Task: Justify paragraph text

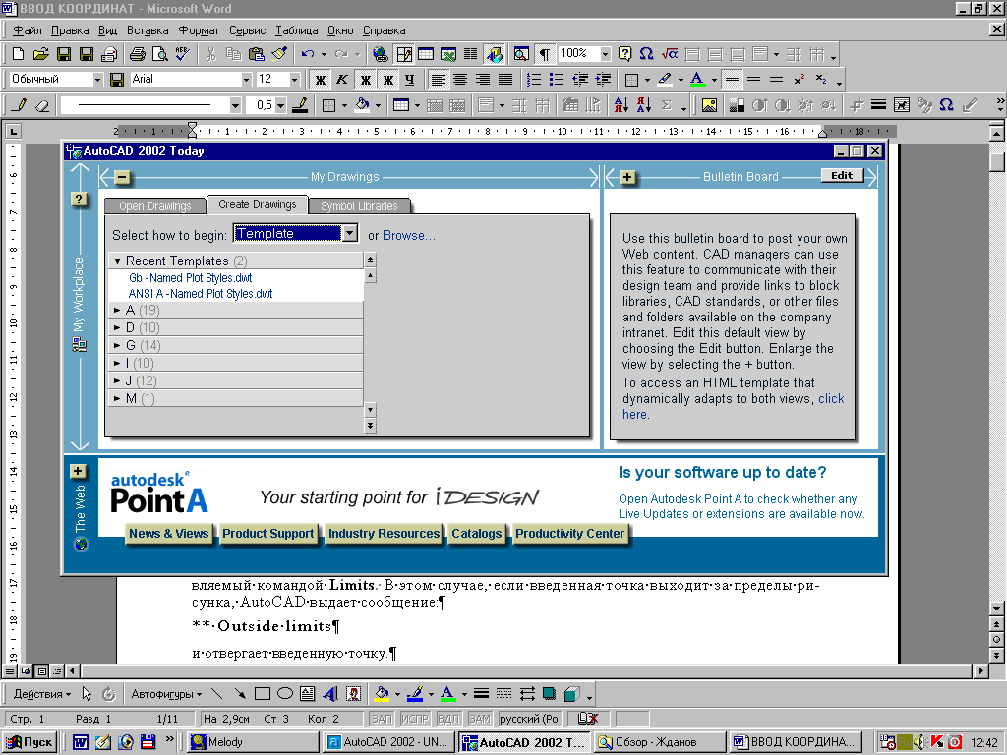Action: [506, 80]
